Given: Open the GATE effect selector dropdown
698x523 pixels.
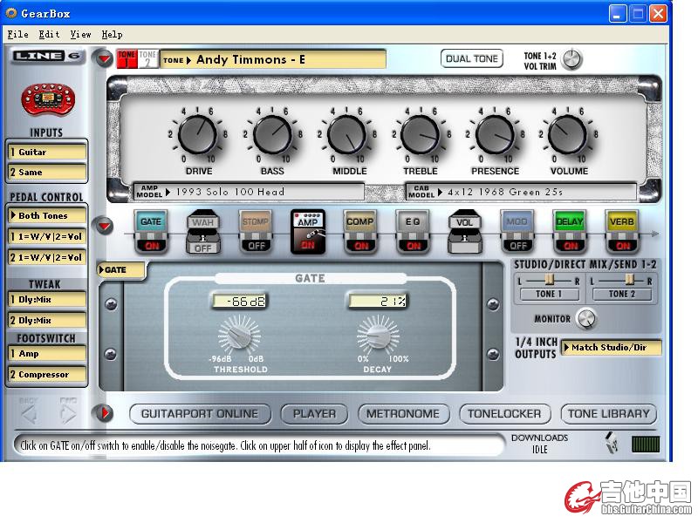Looking at the screenshot, I should click(x=121, y=270).
